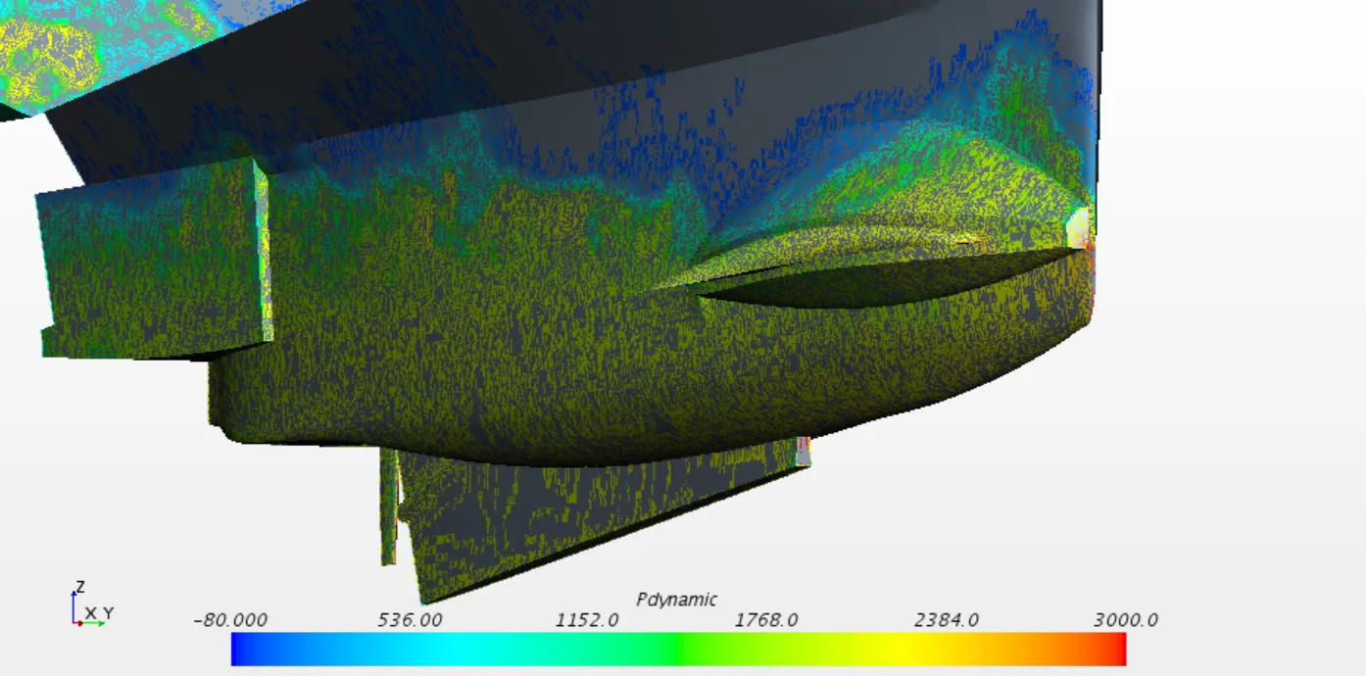
Task: Select the 1152.0 legend tick label
Action: (x=588, y=620)
